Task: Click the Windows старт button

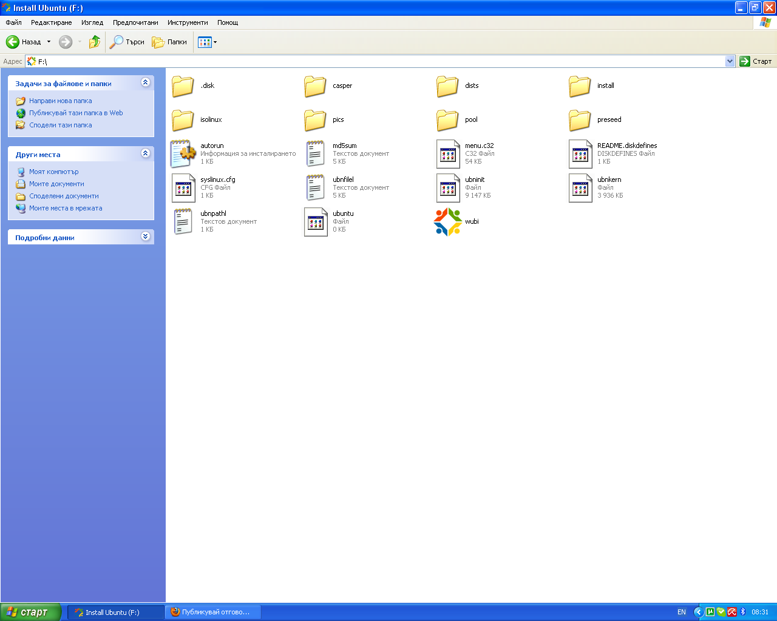Action: (x=30, y=612)
